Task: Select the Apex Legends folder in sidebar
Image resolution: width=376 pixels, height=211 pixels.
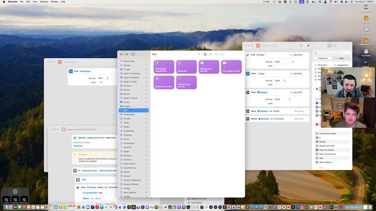Action: tap(134, 192)
